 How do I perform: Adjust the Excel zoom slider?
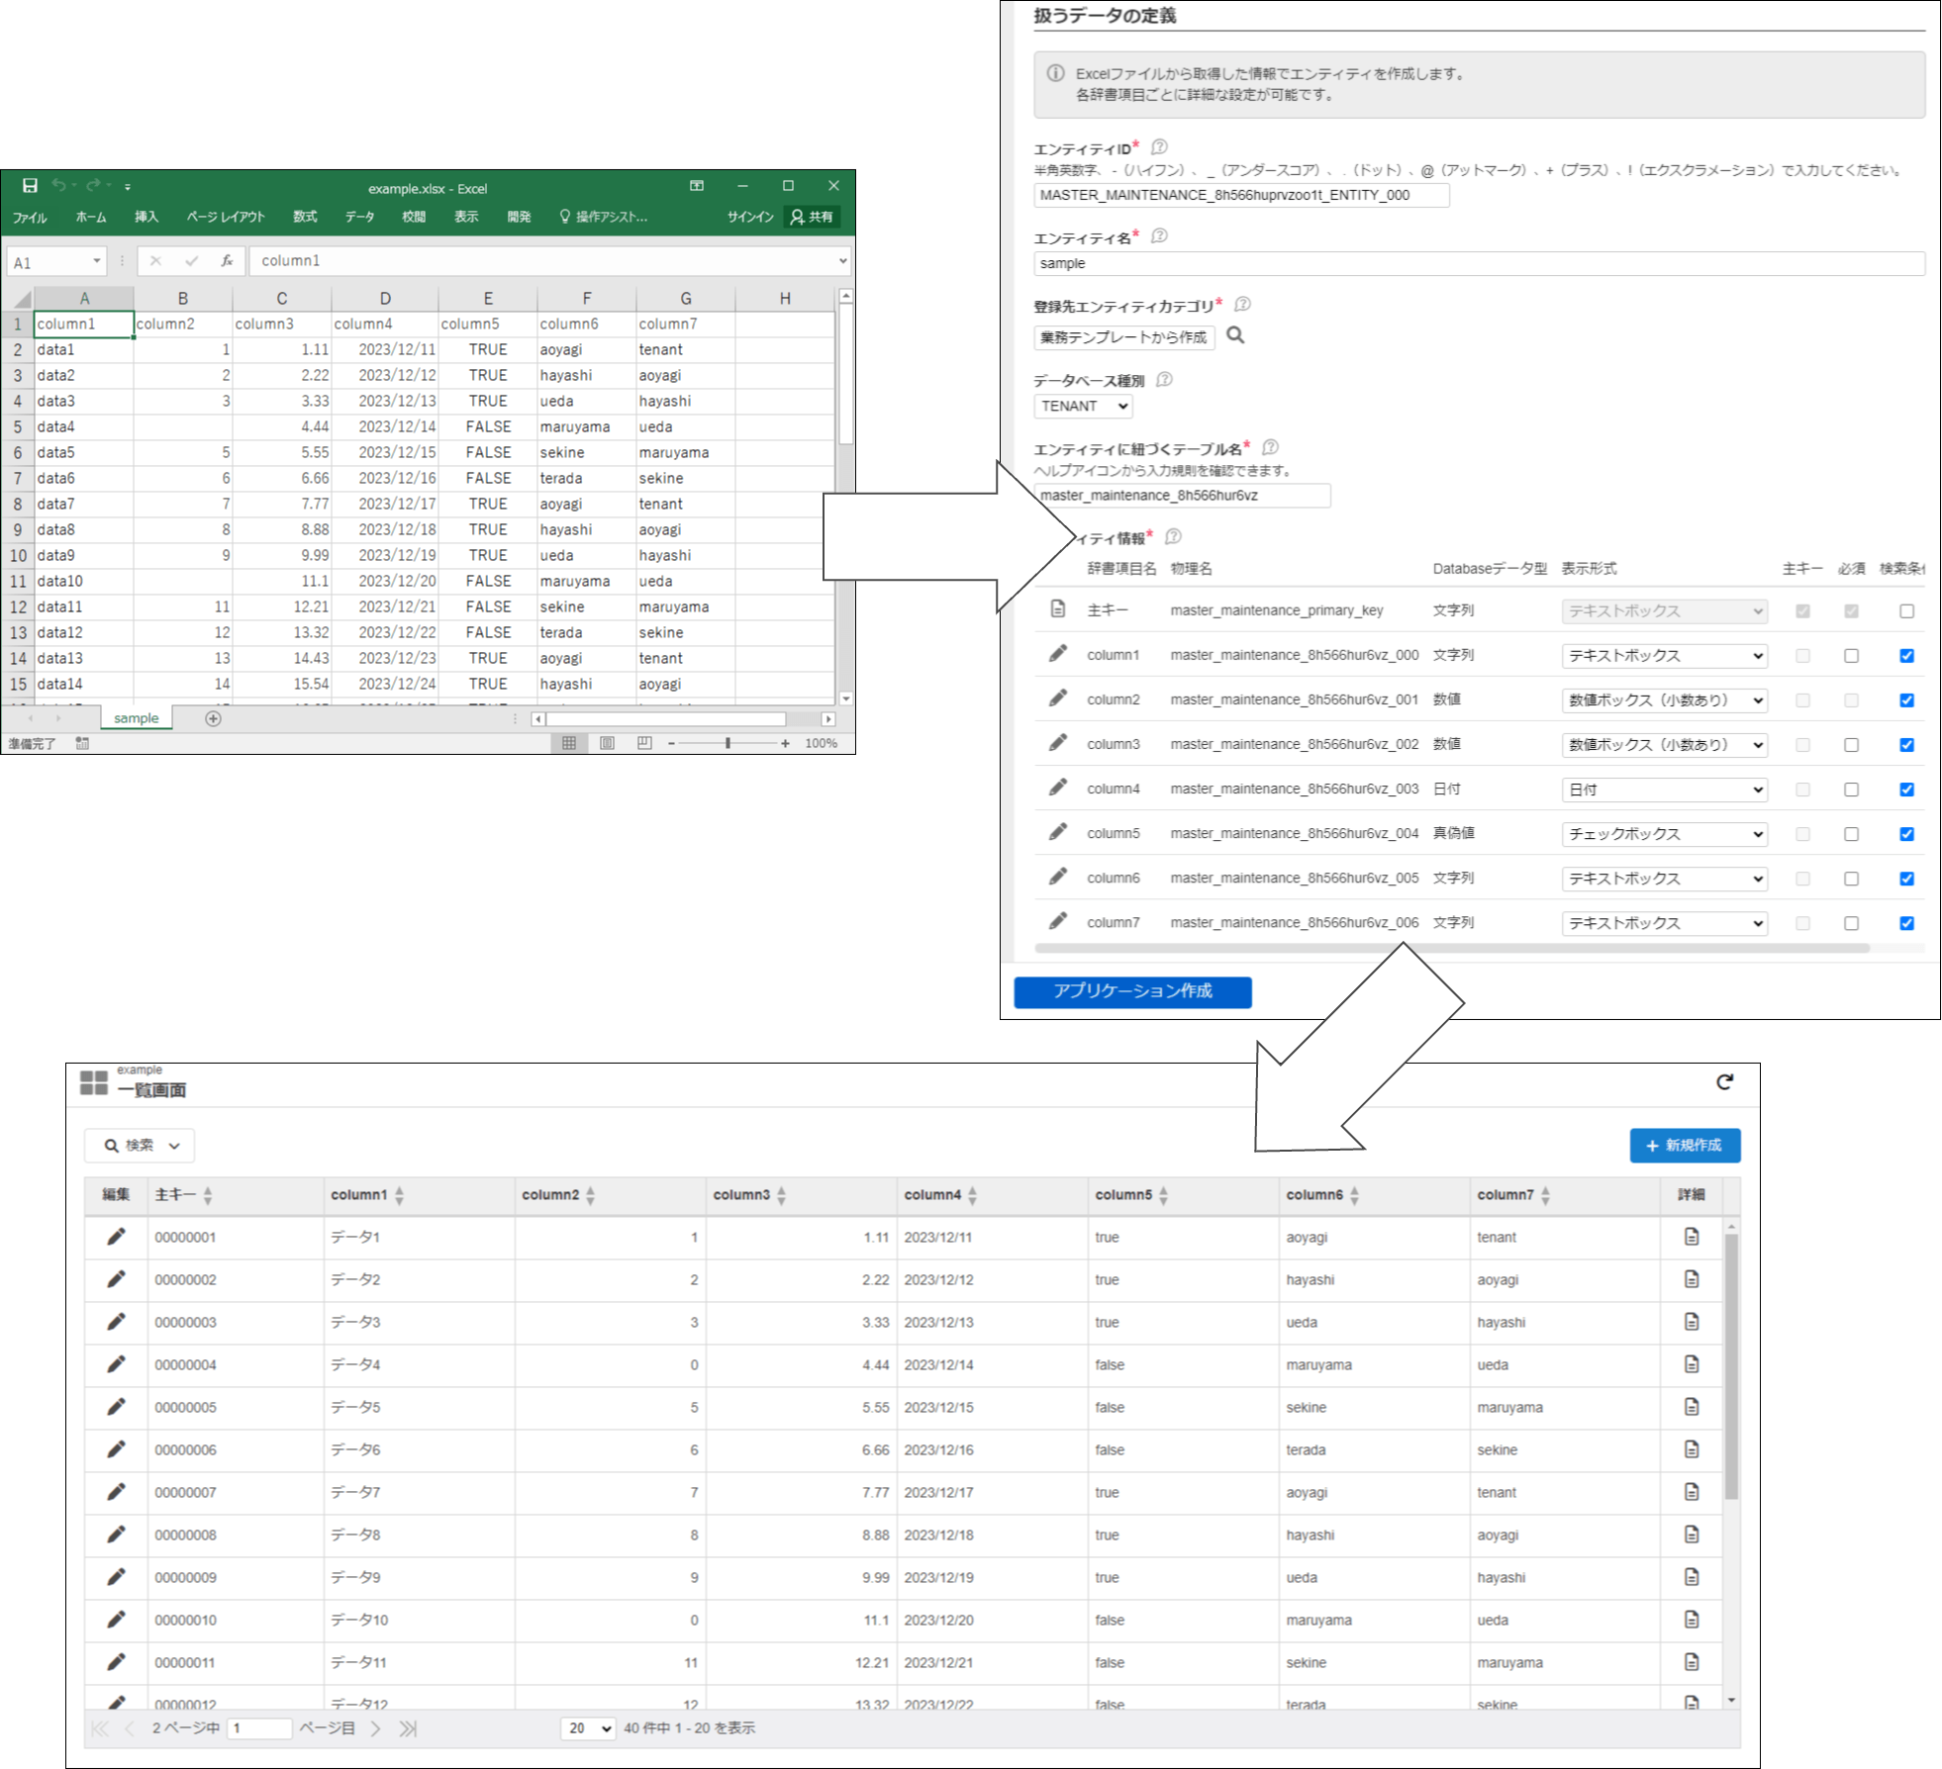tap(728, 743)
